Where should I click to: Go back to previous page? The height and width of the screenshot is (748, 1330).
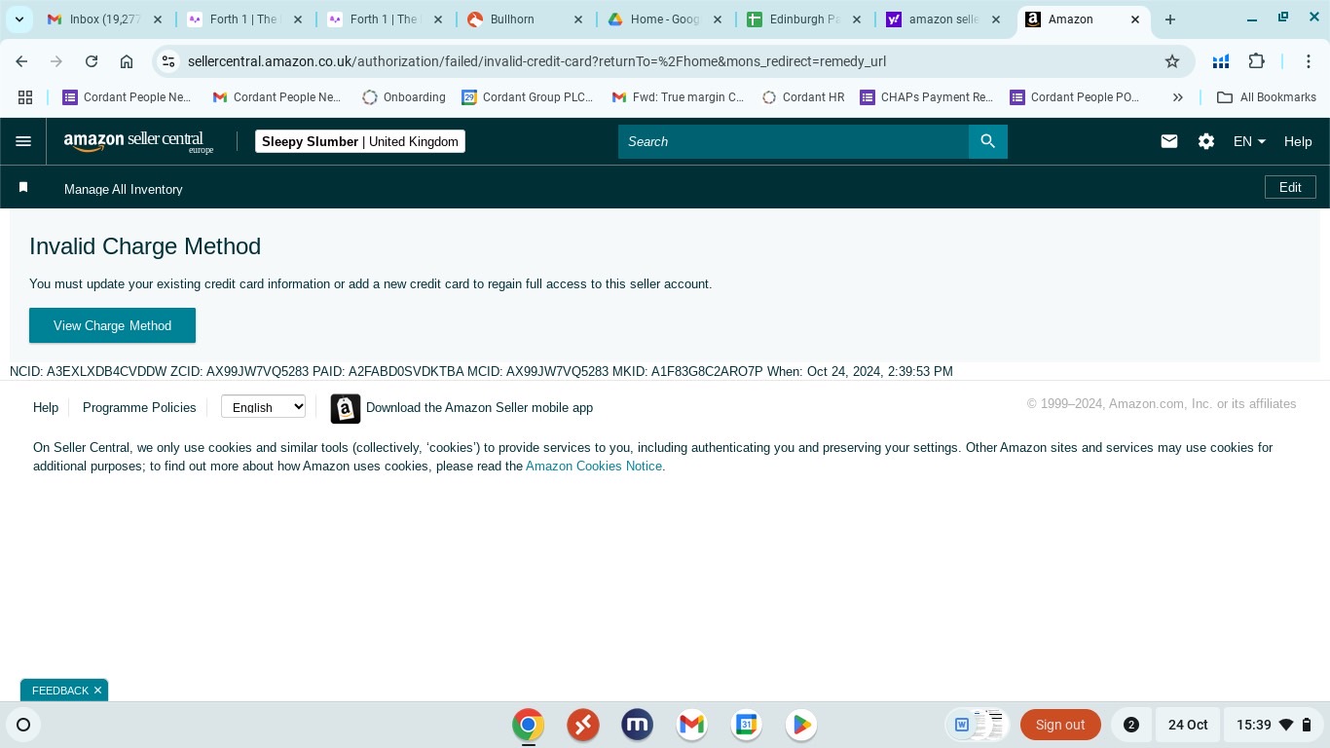coord(21,61)
